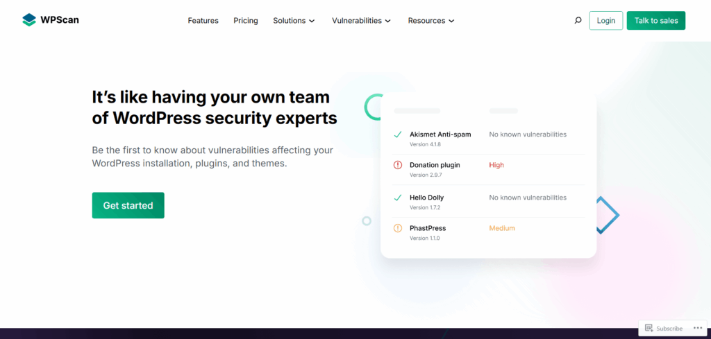Select the Hello Dolly plugin name
Viewport: 711px width, 339px height.
pos(427,198)
